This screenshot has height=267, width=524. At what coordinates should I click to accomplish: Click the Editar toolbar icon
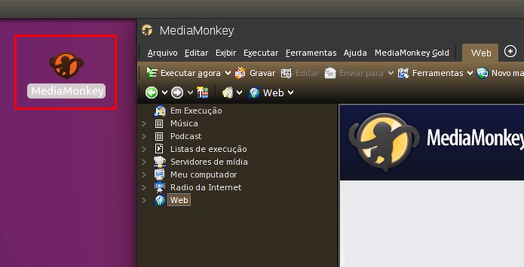(286, 73)
